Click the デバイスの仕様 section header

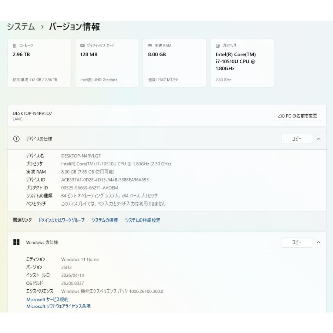click(x=167, y=139)
